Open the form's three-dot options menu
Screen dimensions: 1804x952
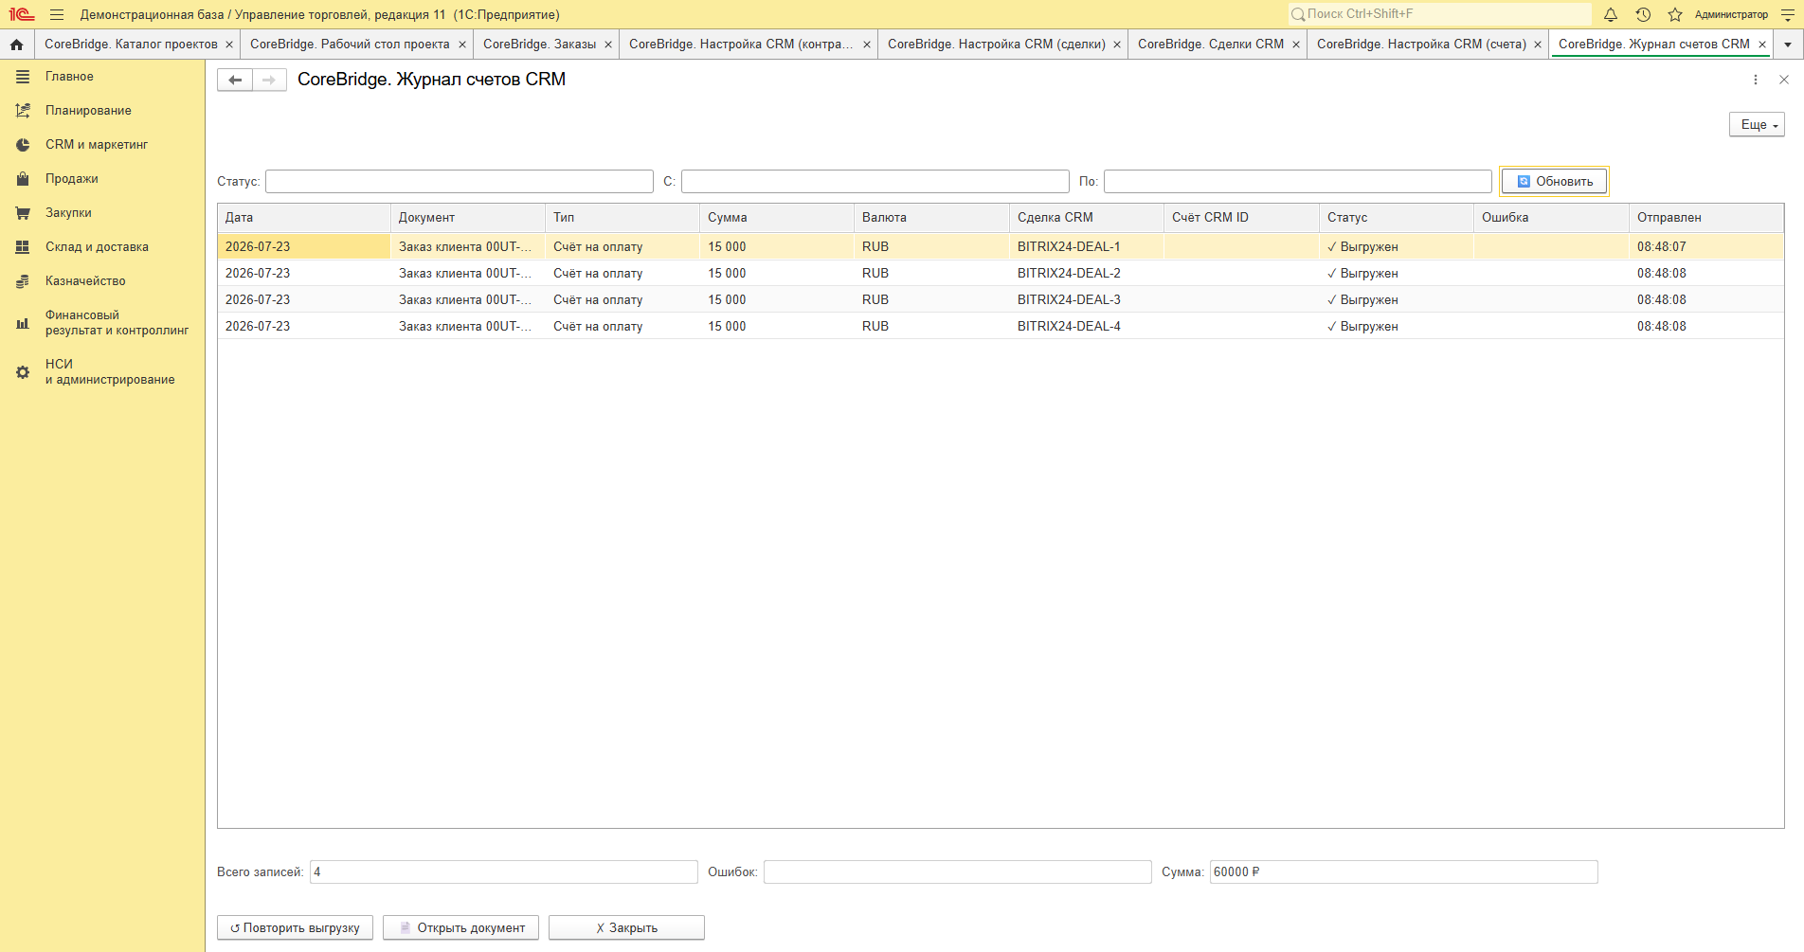pos(1756,80)
